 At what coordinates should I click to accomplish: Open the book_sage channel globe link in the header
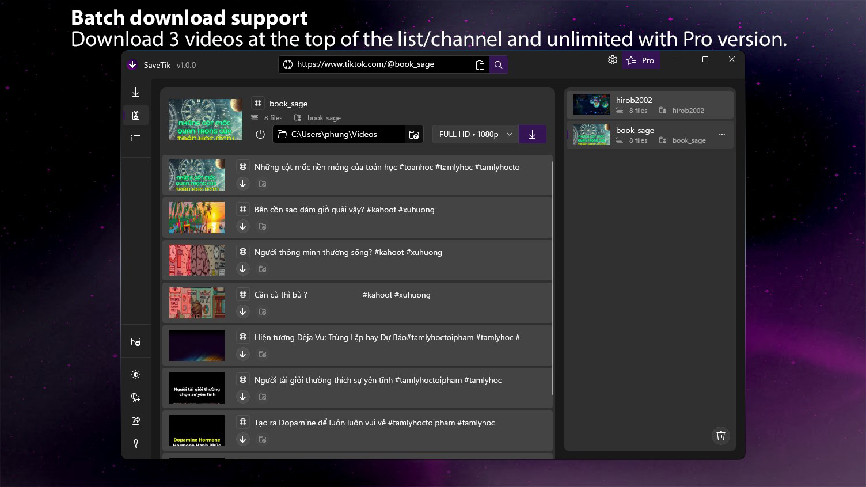(x=258, y=104)
